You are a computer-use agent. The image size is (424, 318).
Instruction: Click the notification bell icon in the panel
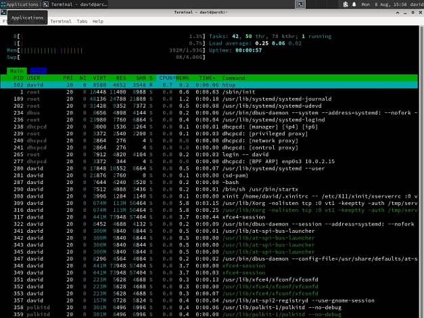click(354, 4)
